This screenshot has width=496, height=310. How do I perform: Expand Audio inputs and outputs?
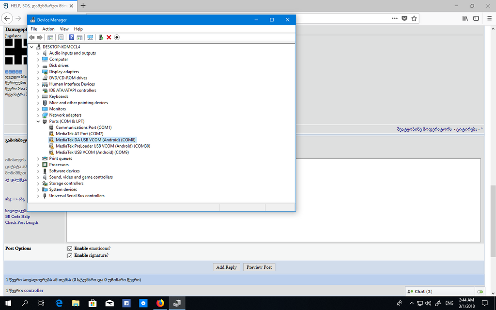38,53
